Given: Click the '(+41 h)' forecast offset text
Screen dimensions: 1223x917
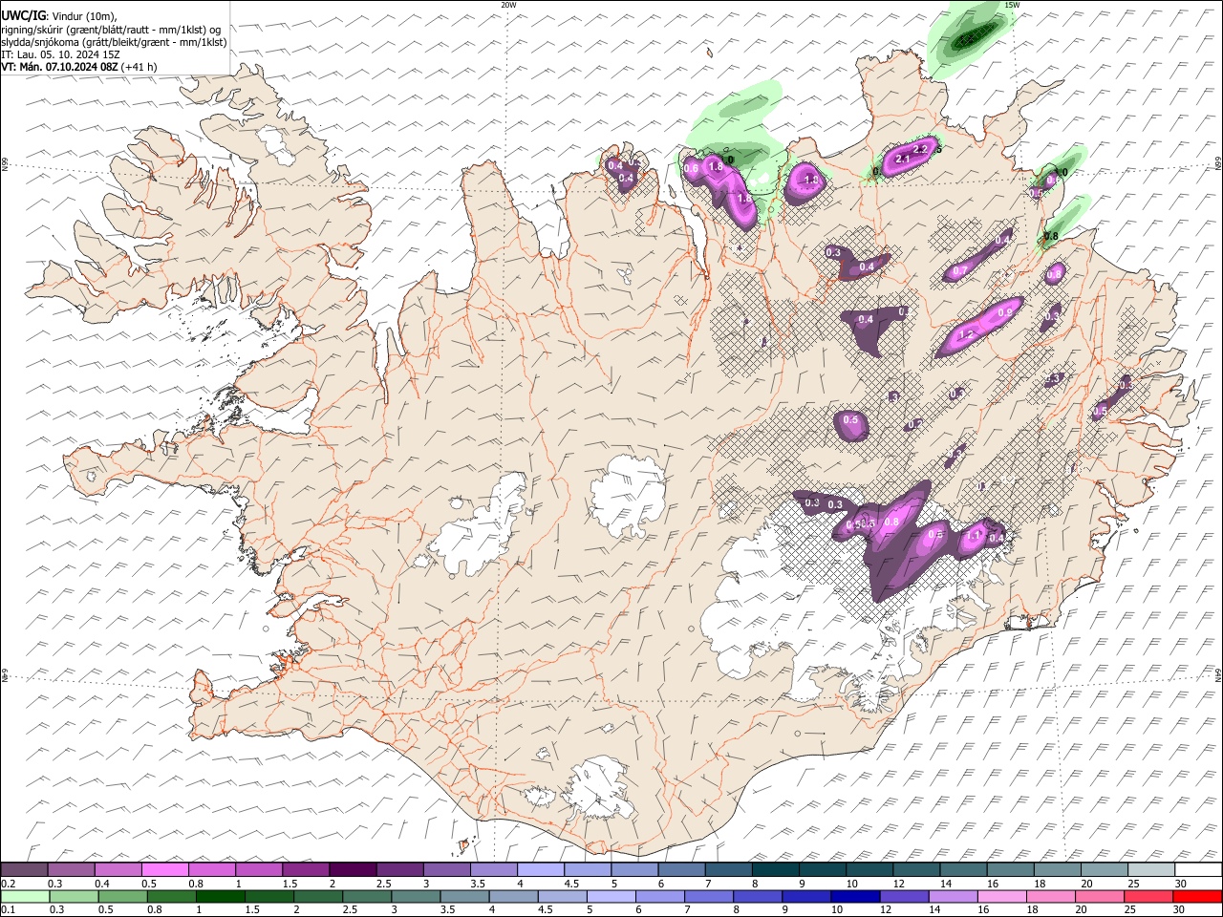Looking at the screenshot, I should click(x=139, y=67).
